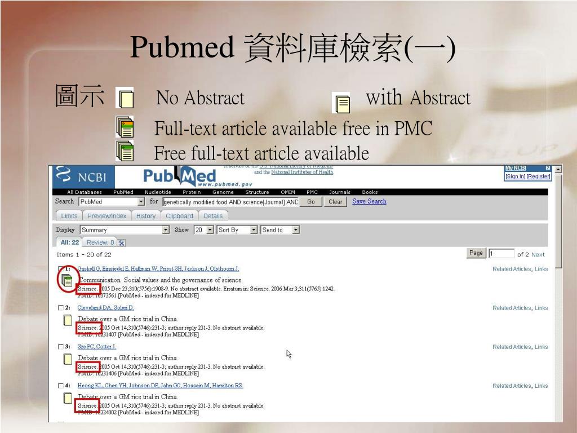Screen dimensions: 577x433
Task: Select Nucleotide in the black menu bar
Action: pyautogui.click(x=158, y=192)
